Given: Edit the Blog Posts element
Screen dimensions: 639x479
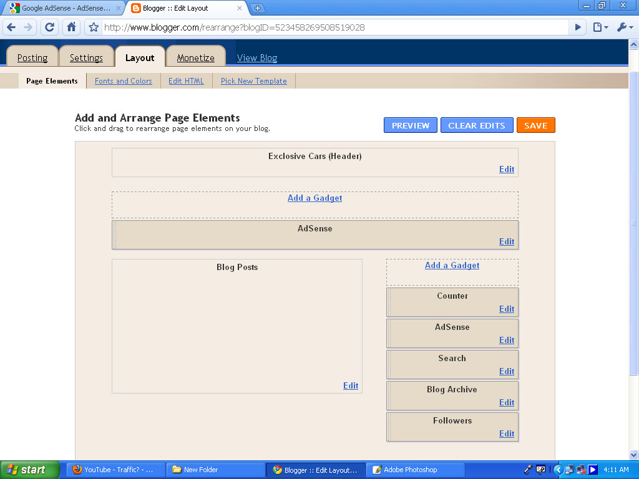Looking at the screenshot, I should [x=351, y=385].
